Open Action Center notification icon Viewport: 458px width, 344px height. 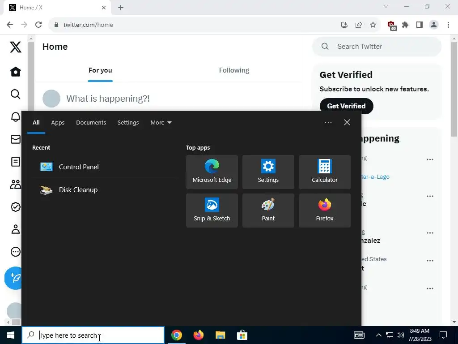tap(443, 335)
